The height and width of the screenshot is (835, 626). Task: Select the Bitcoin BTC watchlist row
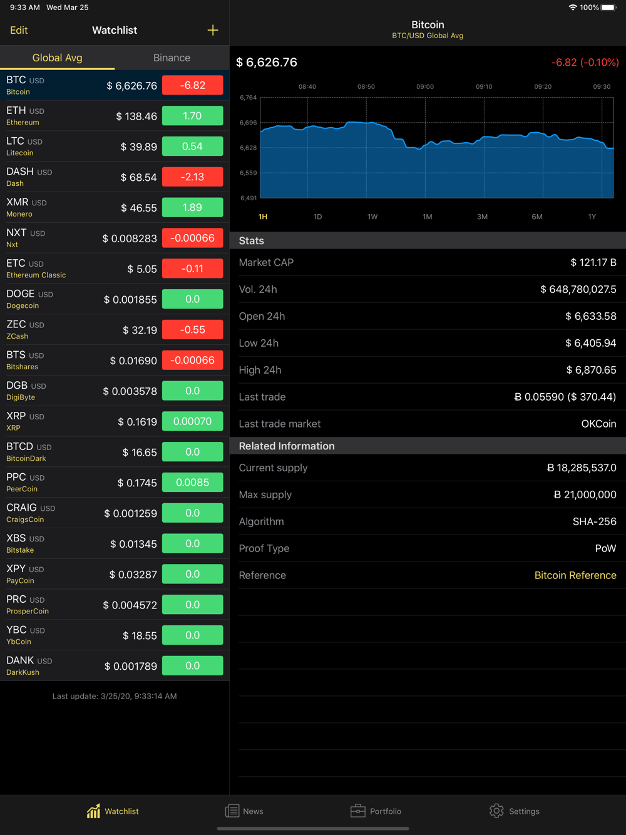(115, 85)
